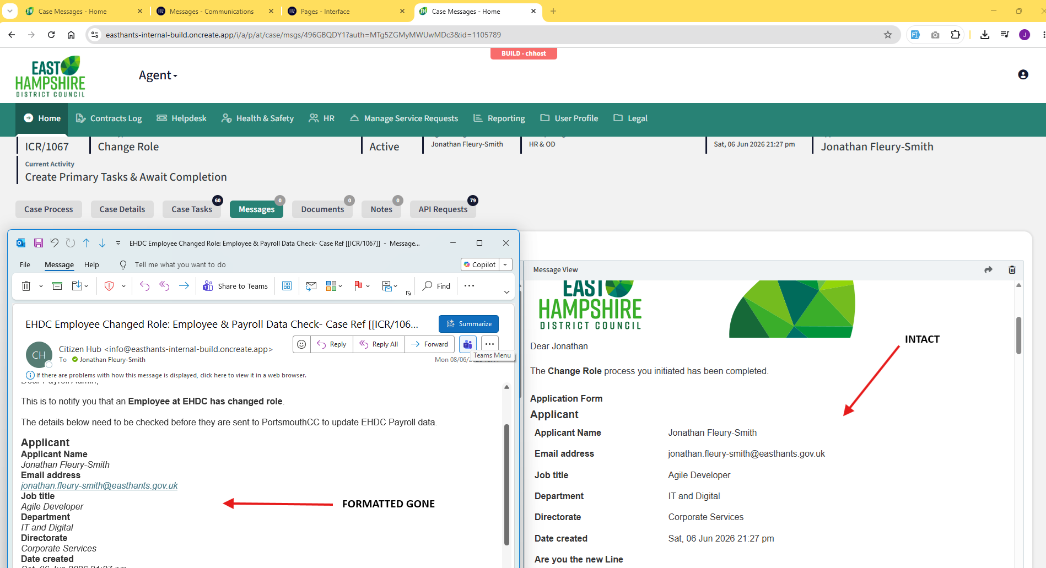Open the All Apps grid icon in Outlook
This screenshot has width=1046, height=568.
point(287,286)
